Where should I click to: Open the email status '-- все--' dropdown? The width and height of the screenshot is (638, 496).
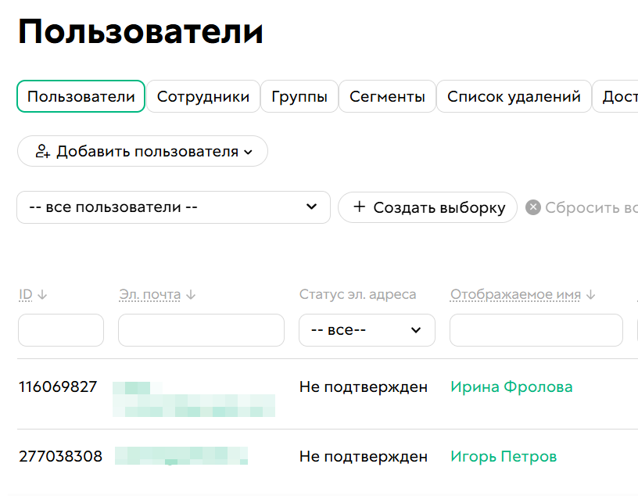(x=366, y=330)
